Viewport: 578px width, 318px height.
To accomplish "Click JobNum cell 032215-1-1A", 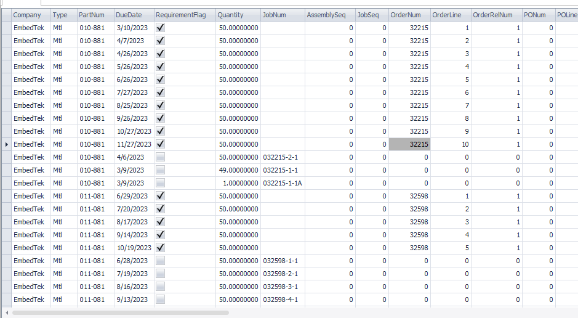I will [283, 183].
